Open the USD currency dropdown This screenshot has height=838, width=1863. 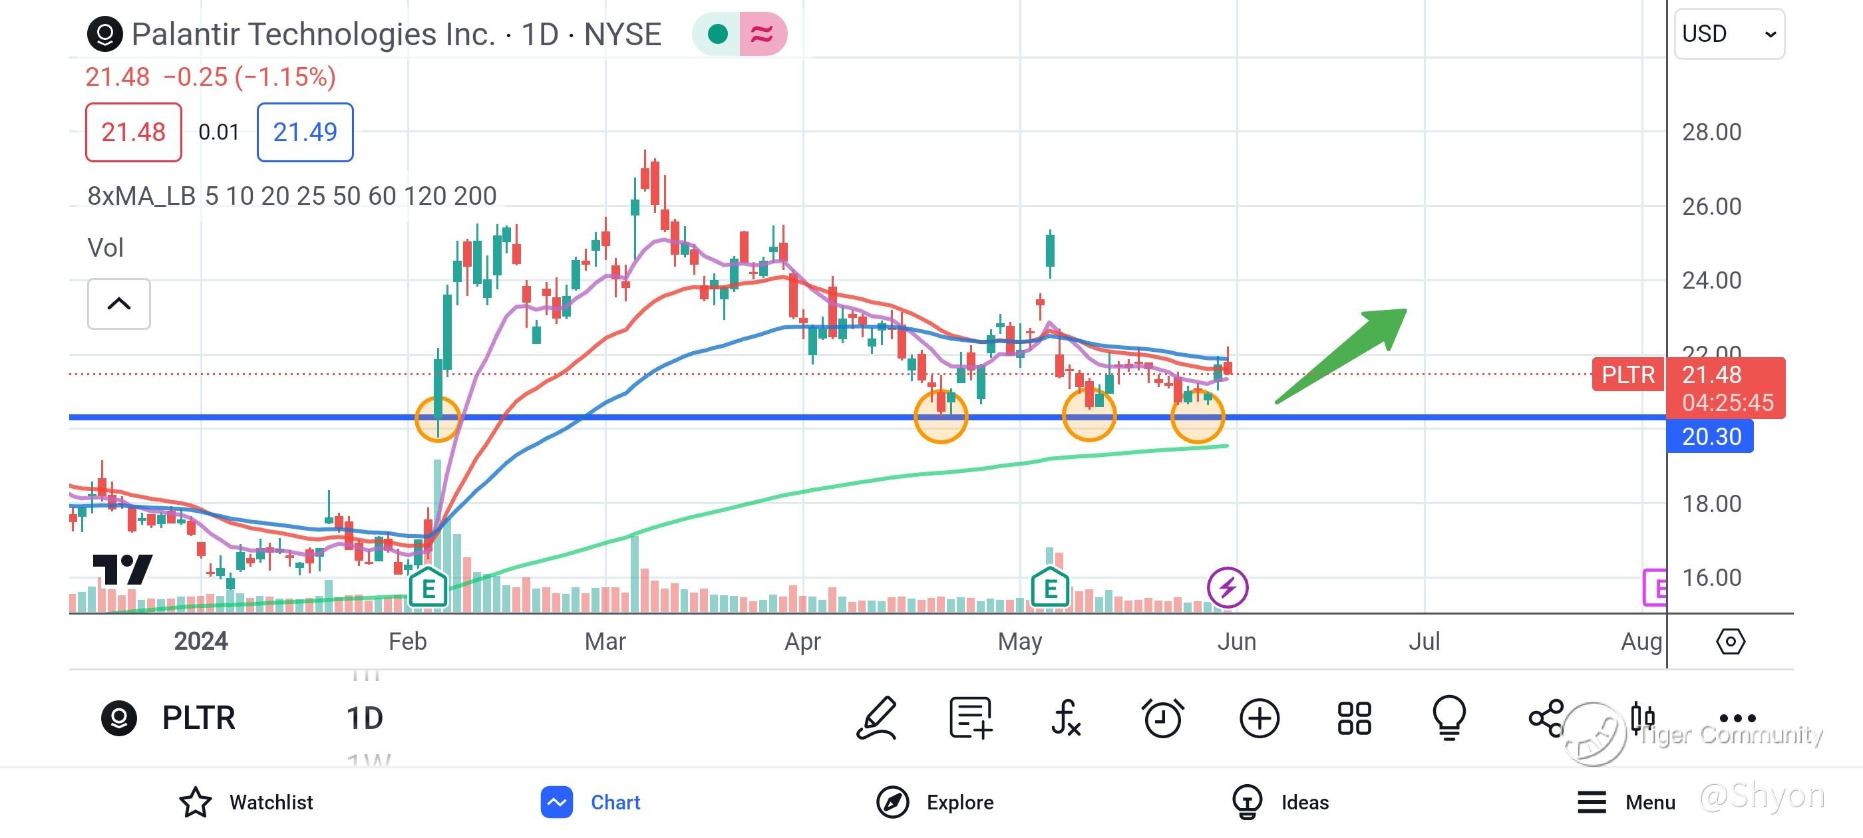pyautogui.click(x=1729, y=34)
